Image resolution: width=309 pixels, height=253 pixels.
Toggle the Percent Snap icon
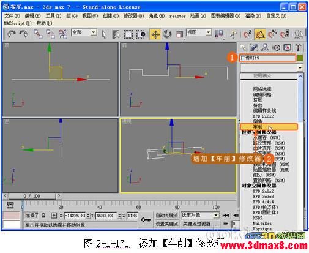pyautogui.click(x=272, y=34)
